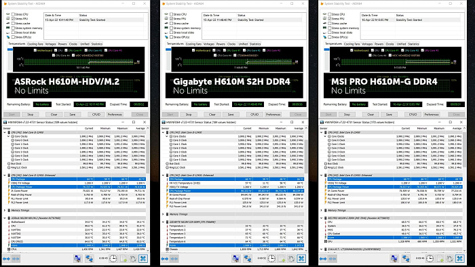Screen dimensions: 475x267
Task: Enable Stress local disks in Gigabyte AIDA64 window
Action: click(x=172, y=33)
